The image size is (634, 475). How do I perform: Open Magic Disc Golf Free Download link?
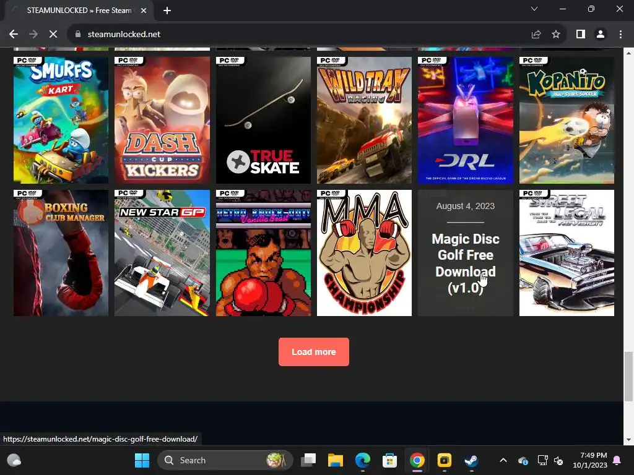click(x=466, y=263)
